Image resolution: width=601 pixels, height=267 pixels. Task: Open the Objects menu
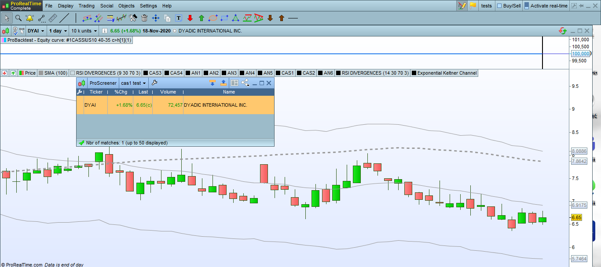coord(127,6)
